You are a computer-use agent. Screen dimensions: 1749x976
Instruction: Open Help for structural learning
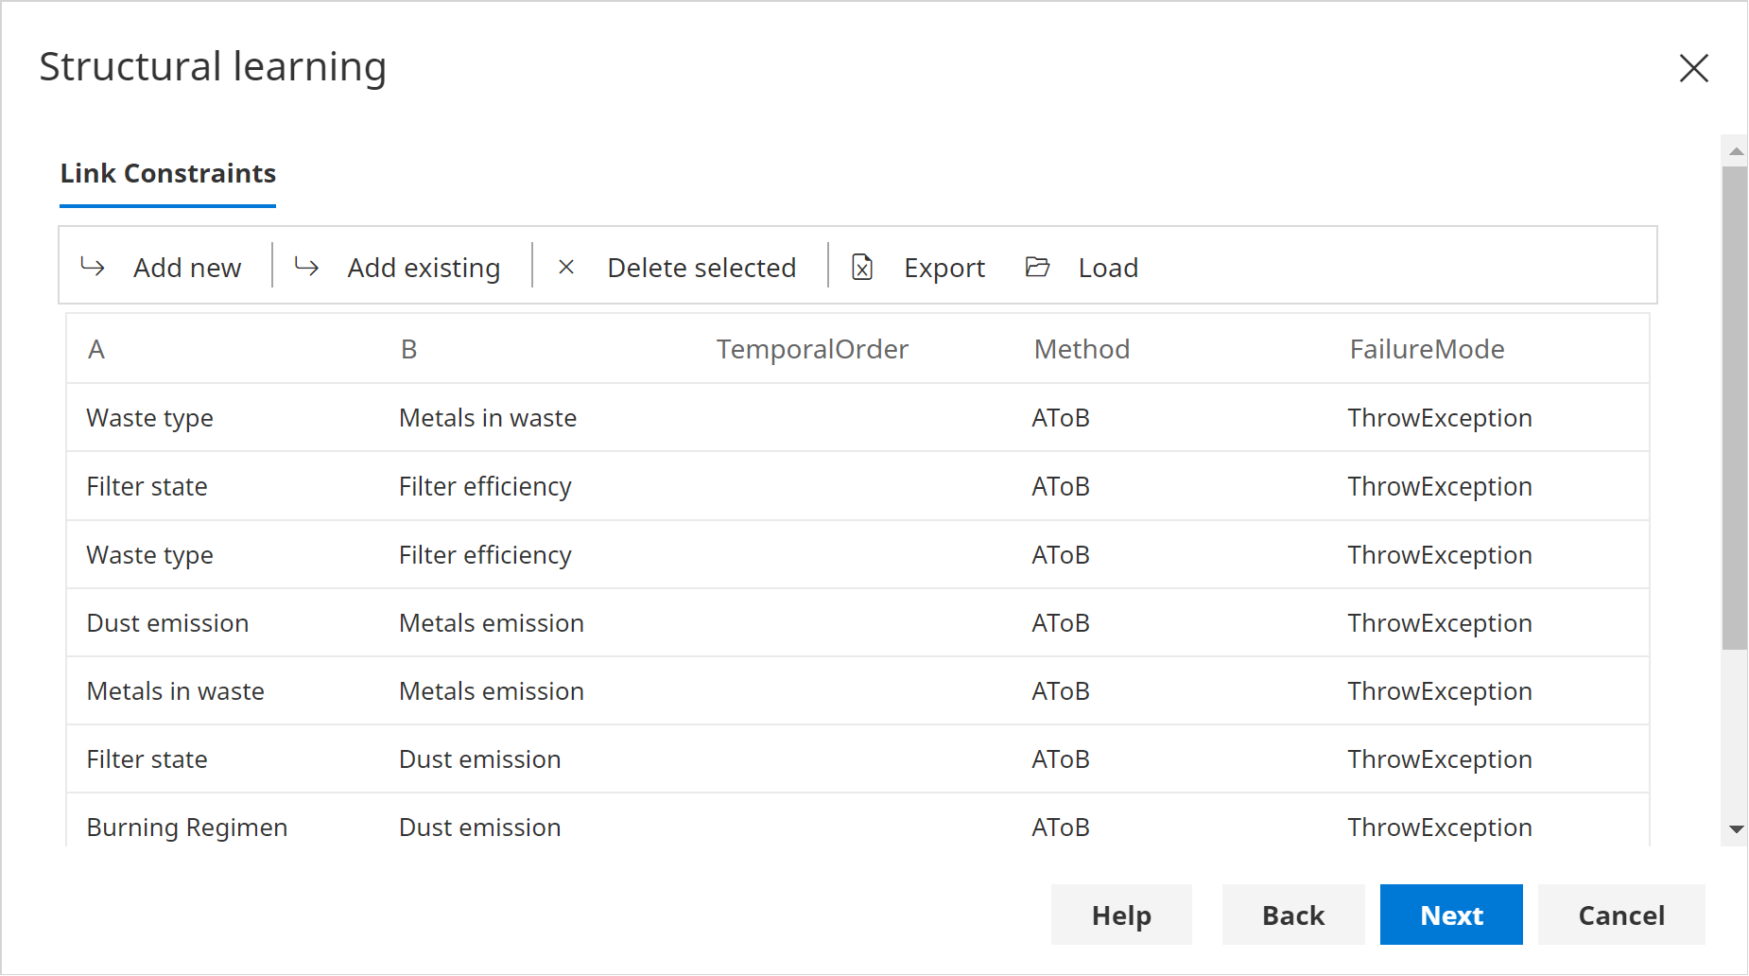1121,915
